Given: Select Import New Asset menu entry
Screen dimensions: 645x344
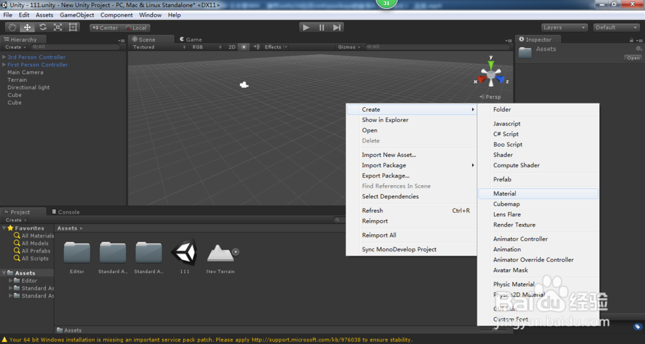Looking at the screenshot, I should (x=412, y=155).
